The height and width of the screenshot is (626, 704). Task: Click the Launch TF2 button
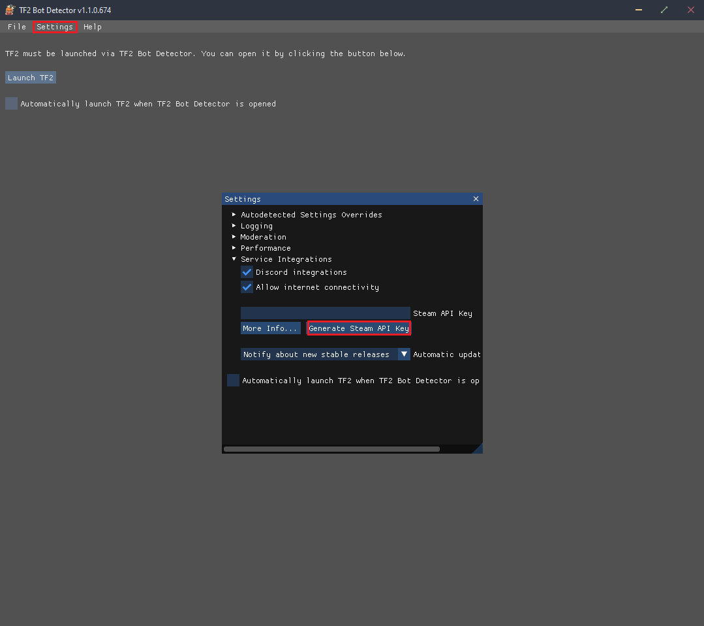(x=31, y=78)
